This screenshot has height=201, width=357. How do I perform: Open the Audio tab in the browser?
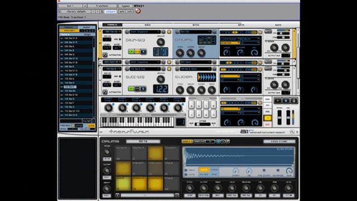coord(86,27)
